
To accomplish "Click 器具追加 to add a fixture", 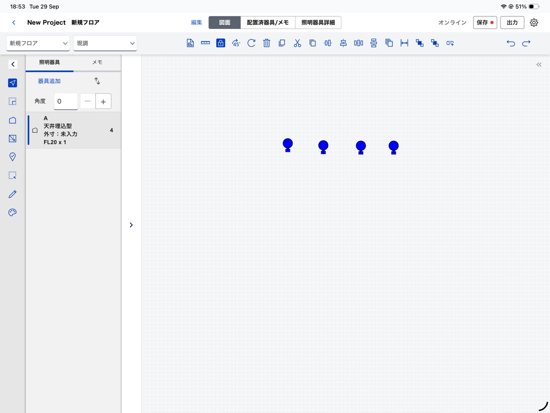I will coord(49,81).
